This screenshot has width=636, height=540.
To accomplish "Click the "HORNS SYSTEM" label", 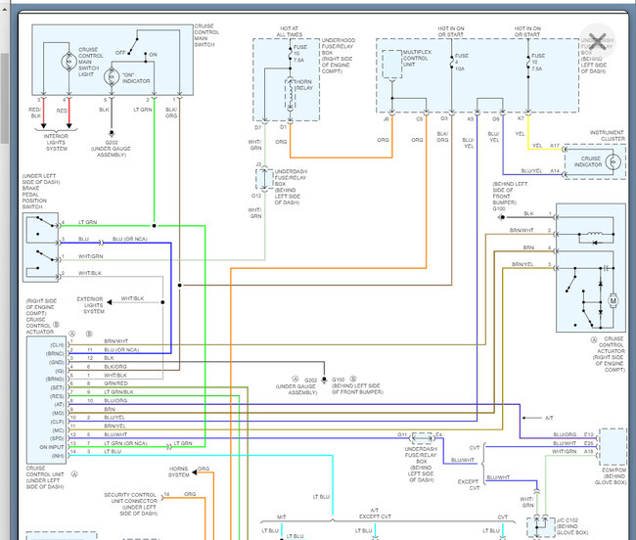I will coord(178,472).
